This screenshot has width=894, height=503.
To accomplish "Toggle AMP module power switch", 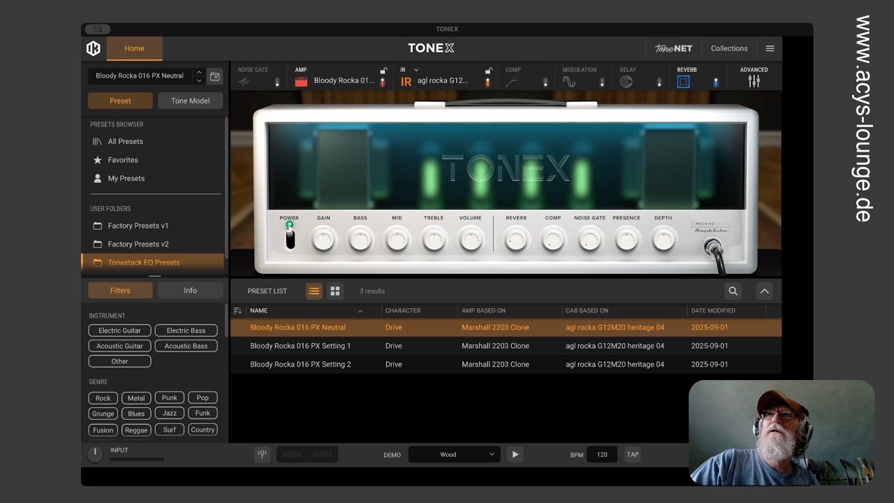I will [x=382, y=82].
